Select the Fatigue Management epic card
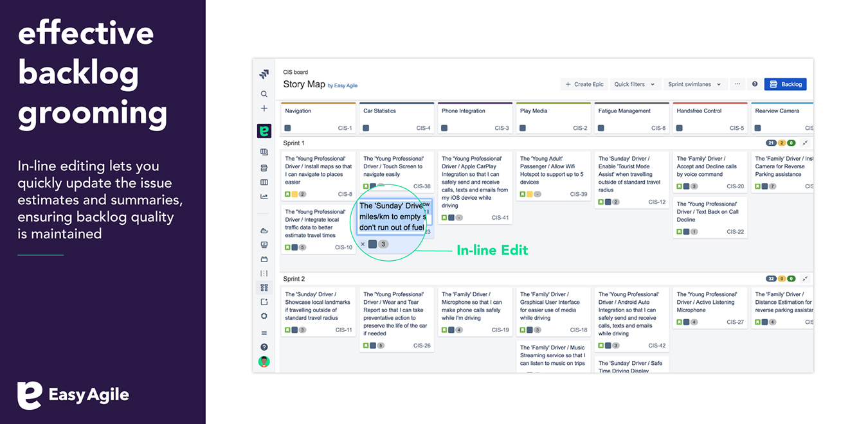This screenshot has width=868, height=424. point(632,118)
